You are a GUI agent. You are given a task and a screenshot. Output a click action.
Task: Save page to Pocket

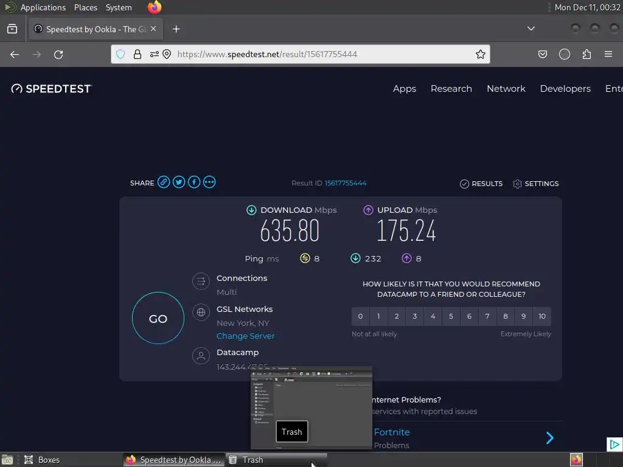542,54
